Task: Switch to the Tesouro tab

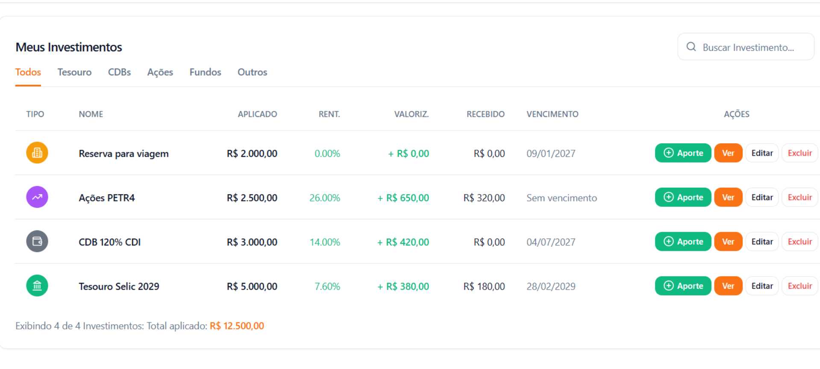Action: coord(74,72)
